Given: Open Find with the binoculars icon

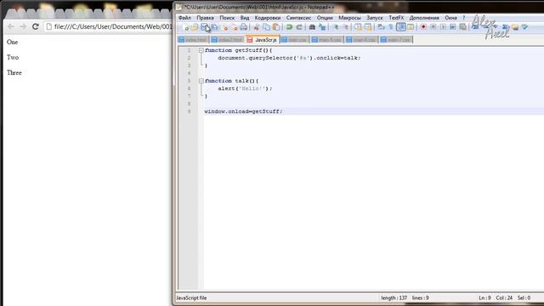Looking at the screenshot, I should 312,27.
